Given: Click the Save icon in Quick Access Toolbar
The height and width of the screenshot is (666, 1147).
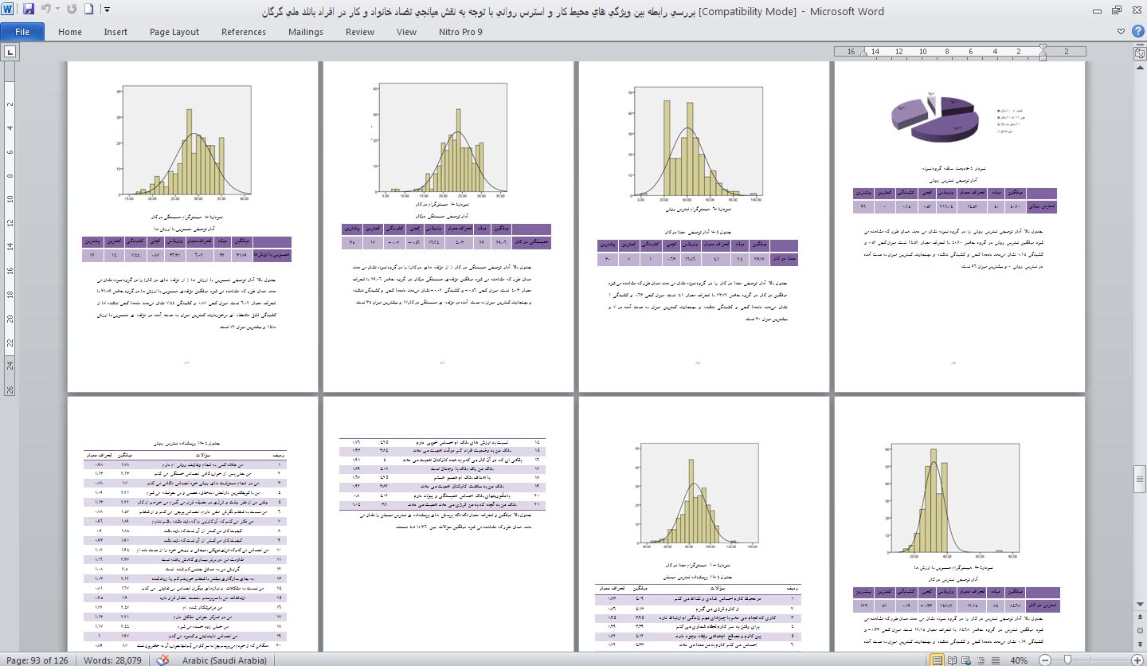Looking at the screenshot, I should tap(29, 11).
